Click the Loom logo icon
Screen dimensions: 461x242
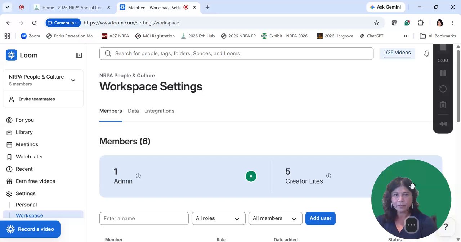(x=12, y=55)
